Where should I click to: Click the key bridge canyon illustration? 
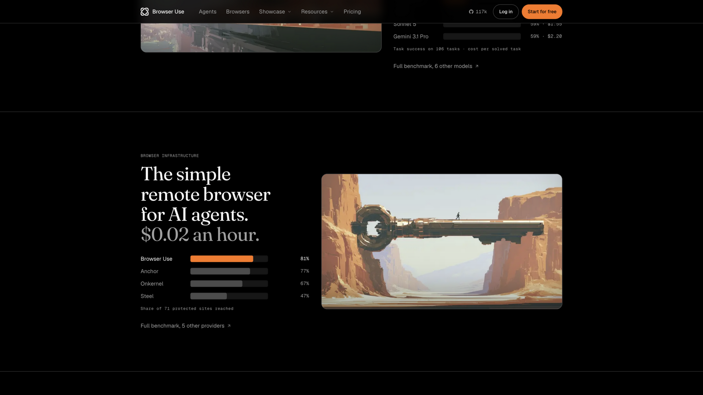[442, 241]
